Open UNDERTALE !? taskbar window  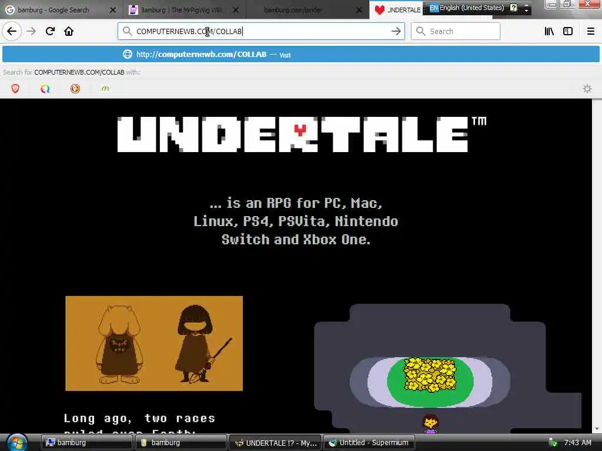click(275, 443)
